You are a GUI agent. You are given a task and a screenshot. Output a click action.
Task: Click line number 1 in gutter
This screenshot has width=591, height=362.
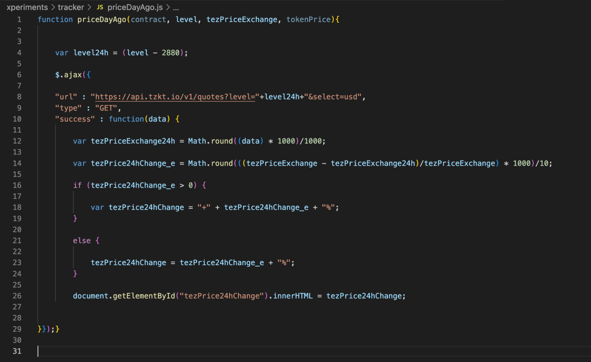click(x=19, y=19)
